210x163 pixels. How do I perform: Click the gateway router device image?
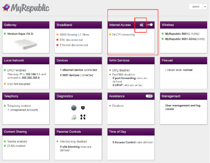(x=26, y=44)
